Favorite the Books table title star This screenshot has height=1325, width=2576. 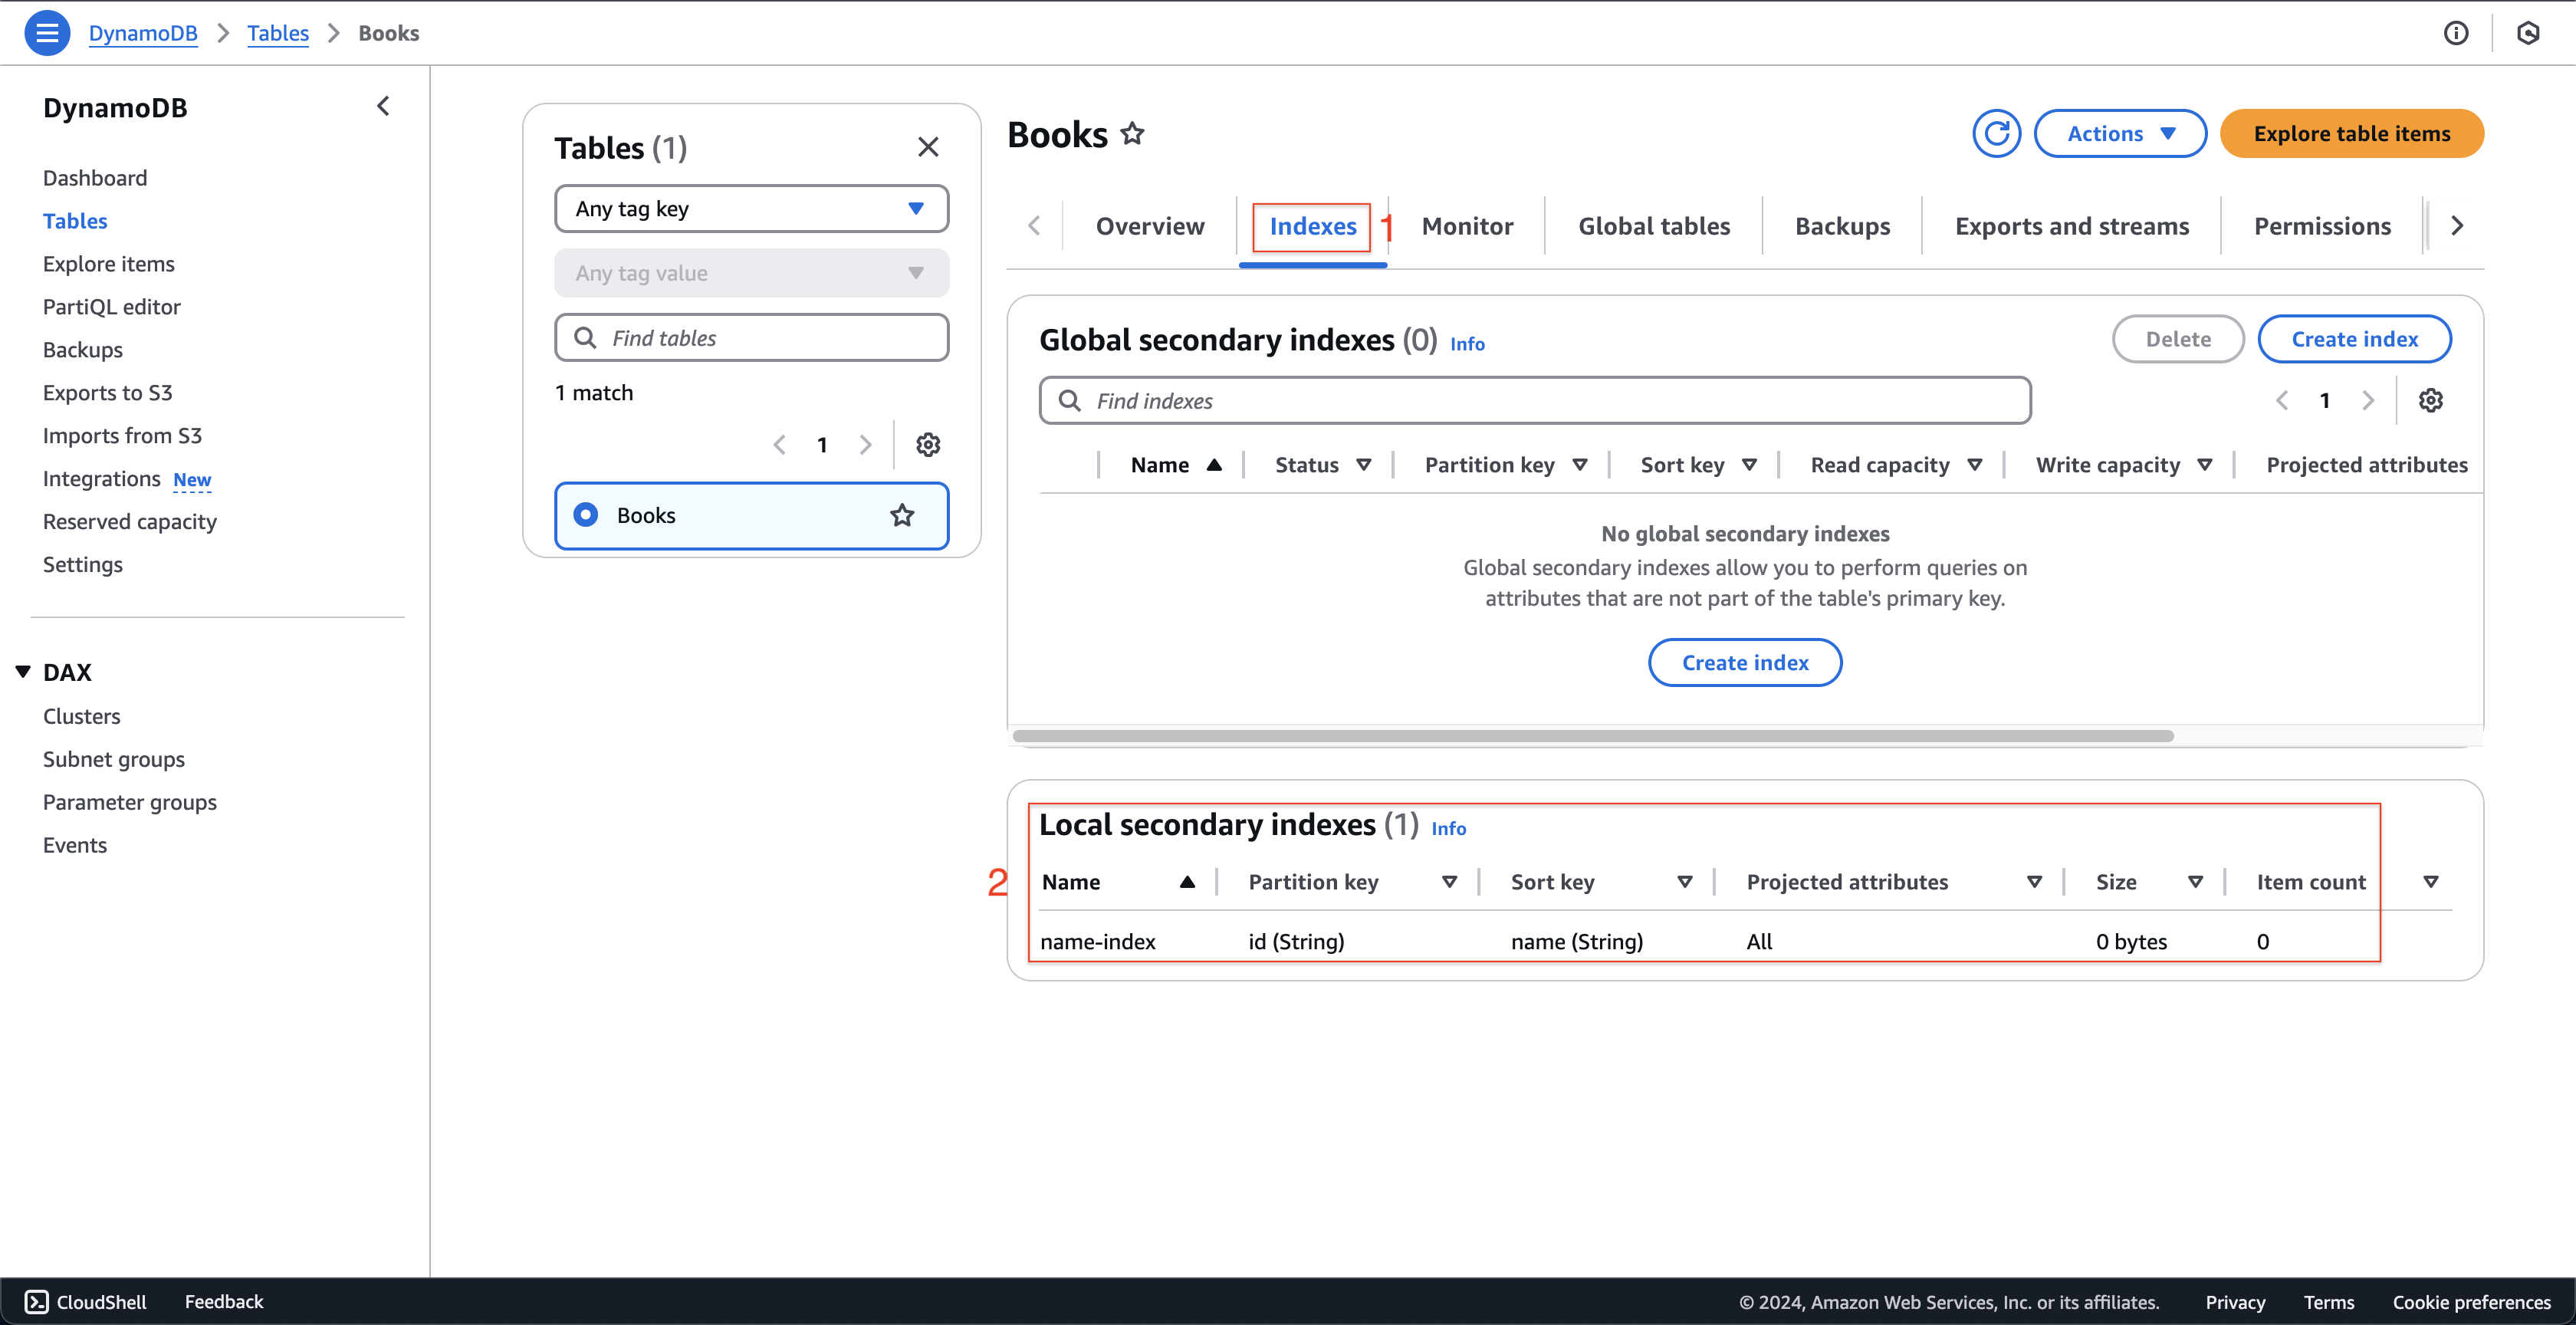[x=1132, y=133]
